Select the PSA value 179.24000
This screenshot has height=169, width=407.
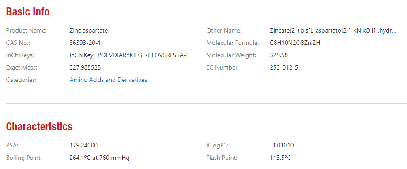83,146
